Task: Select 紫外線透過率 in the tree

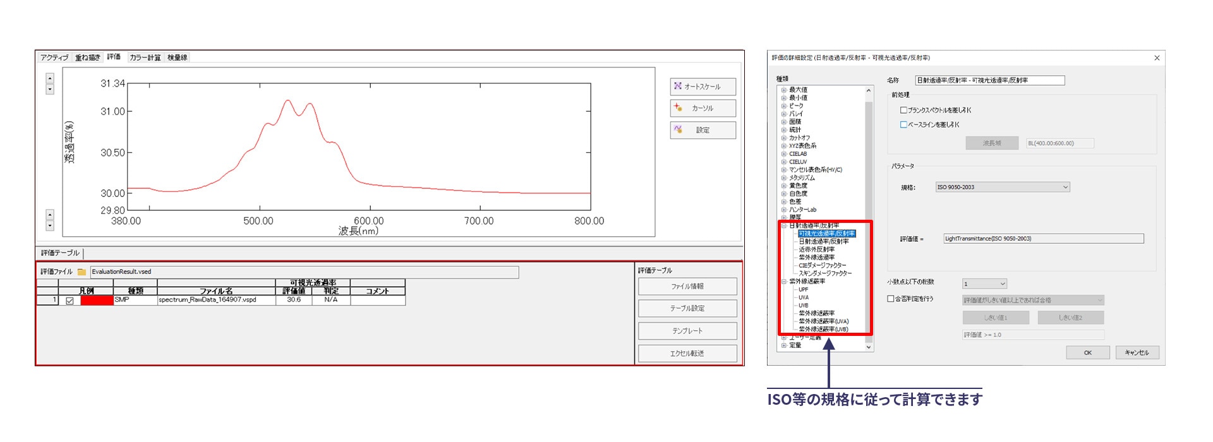Action: 817,258
